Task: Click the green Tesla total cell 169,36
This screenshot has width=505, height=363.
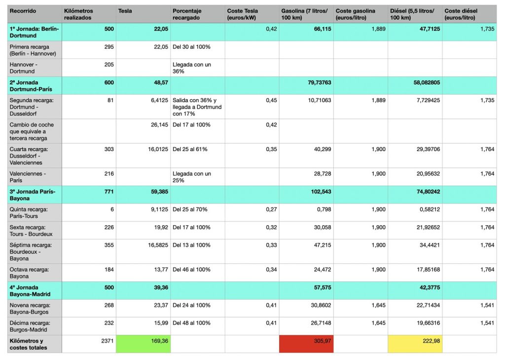Action: pyautogui.click(x=143, y=344)
